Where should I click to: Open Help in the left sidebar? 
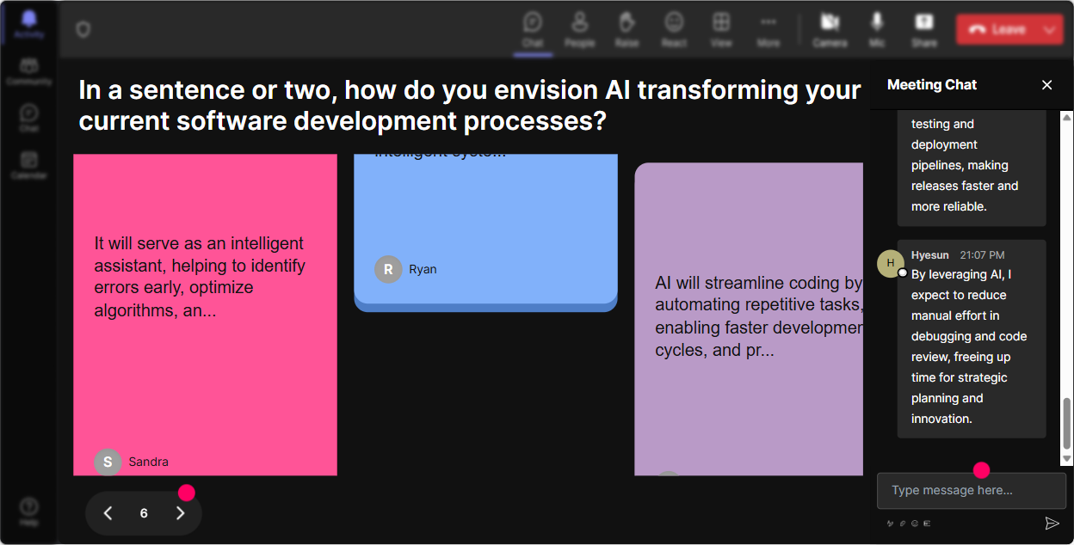click(29, 511)
